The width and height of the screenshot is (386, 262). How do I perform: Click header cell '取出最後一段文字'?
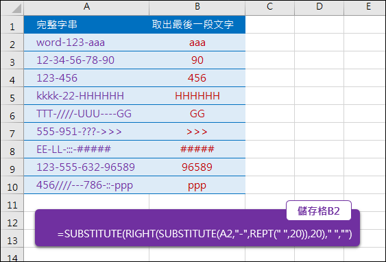tap(197, 25)
